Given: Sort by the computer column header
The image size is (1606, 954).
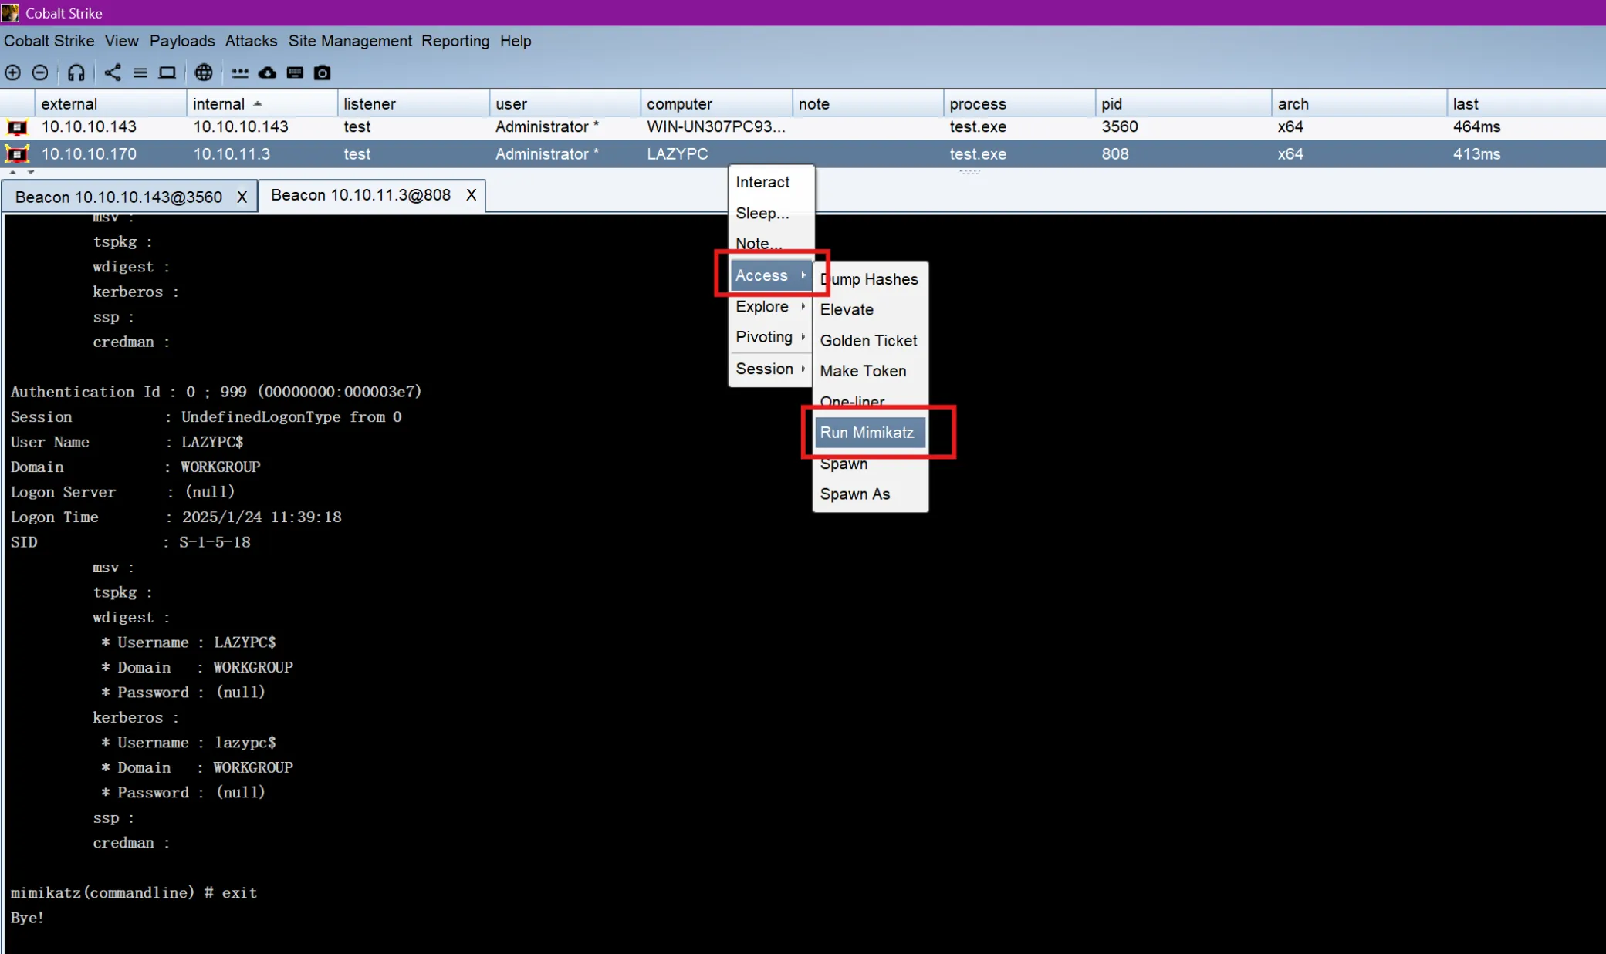Looking at the screenshot, I should [x=716, y=103].
